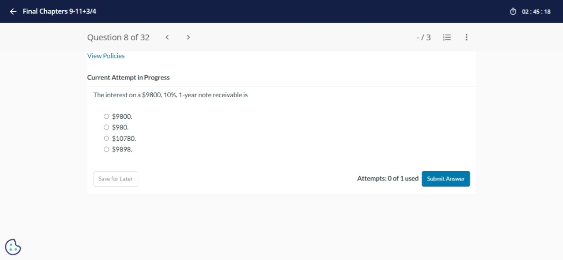Click the Attempts: 0 of 1 used text
The image size is (563, 260).
point(388,179)
